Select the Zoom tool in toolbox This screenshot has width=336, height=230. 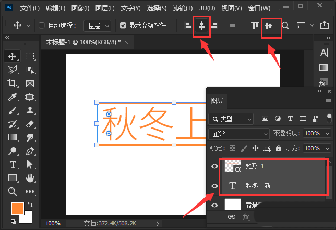13,191
